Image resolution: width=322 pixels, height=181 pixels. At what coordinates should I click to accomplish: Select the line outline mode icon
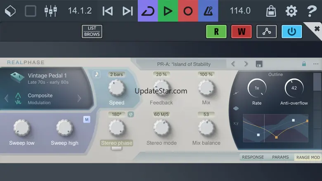[236, 93]
